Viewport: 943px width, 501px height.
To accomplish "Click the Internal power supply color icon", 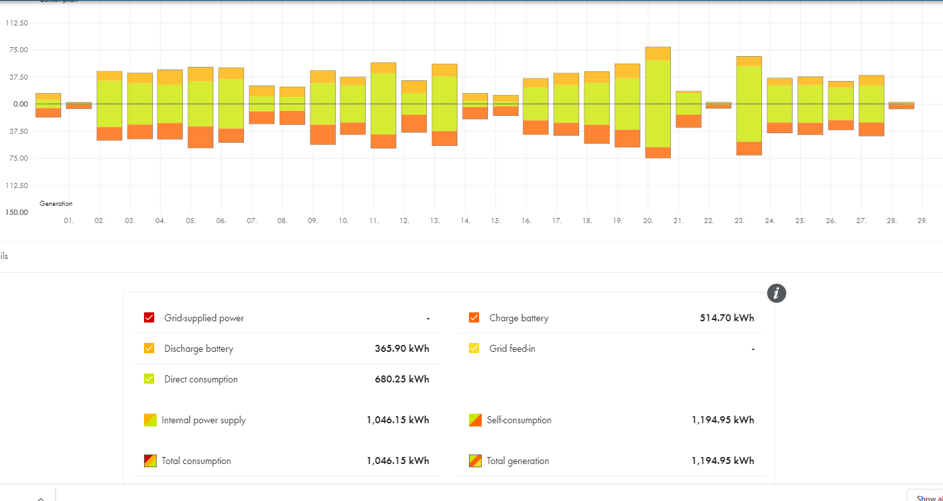I will [x=150, y=420].
